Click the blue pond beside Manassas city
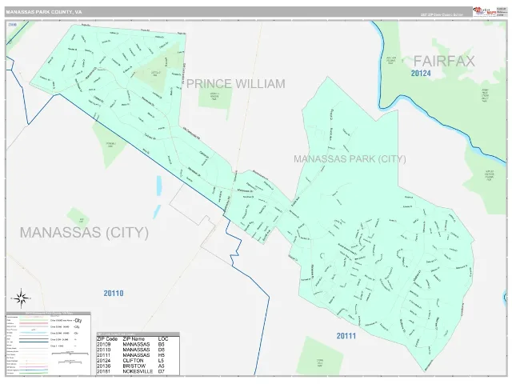This screenshot has height=384, width=512. (x=159, y=186)
